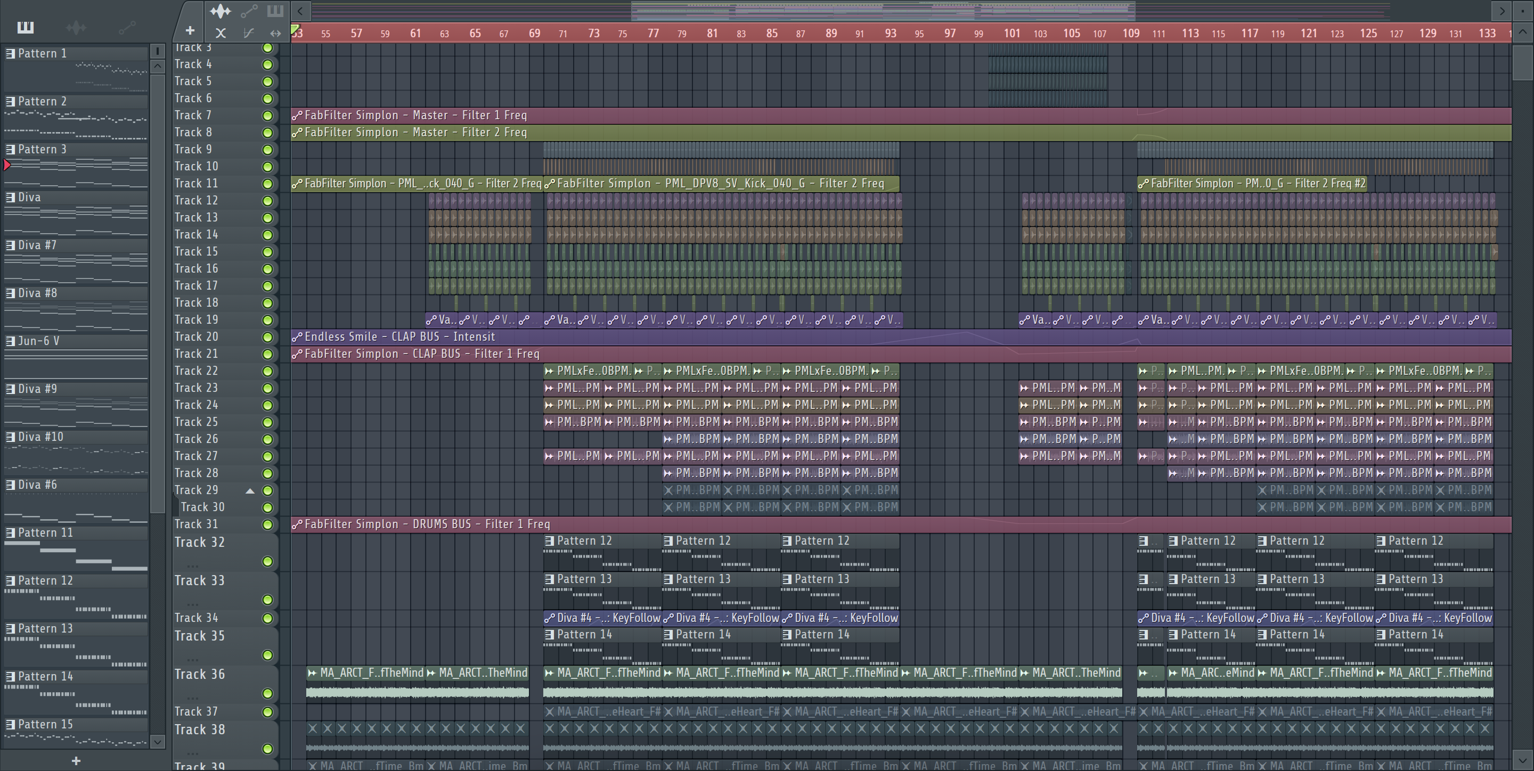Click the Diva #6 pattern icon
This screenshot has height=771, width=1534.
pos(10,485)
